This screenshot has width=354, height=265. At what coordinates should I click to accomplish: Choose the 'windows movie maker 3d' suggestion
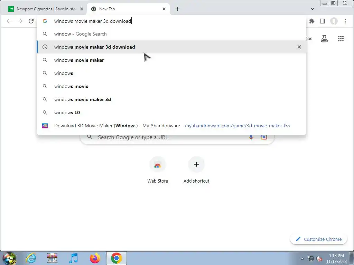171,99
